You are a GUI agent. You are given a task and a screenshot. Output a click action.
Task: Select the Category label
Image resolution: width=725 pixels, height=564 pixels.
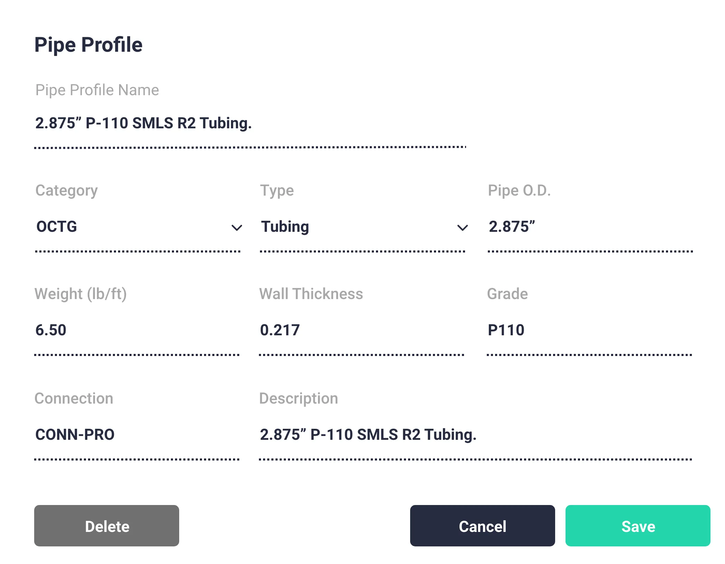coord(66,191)
